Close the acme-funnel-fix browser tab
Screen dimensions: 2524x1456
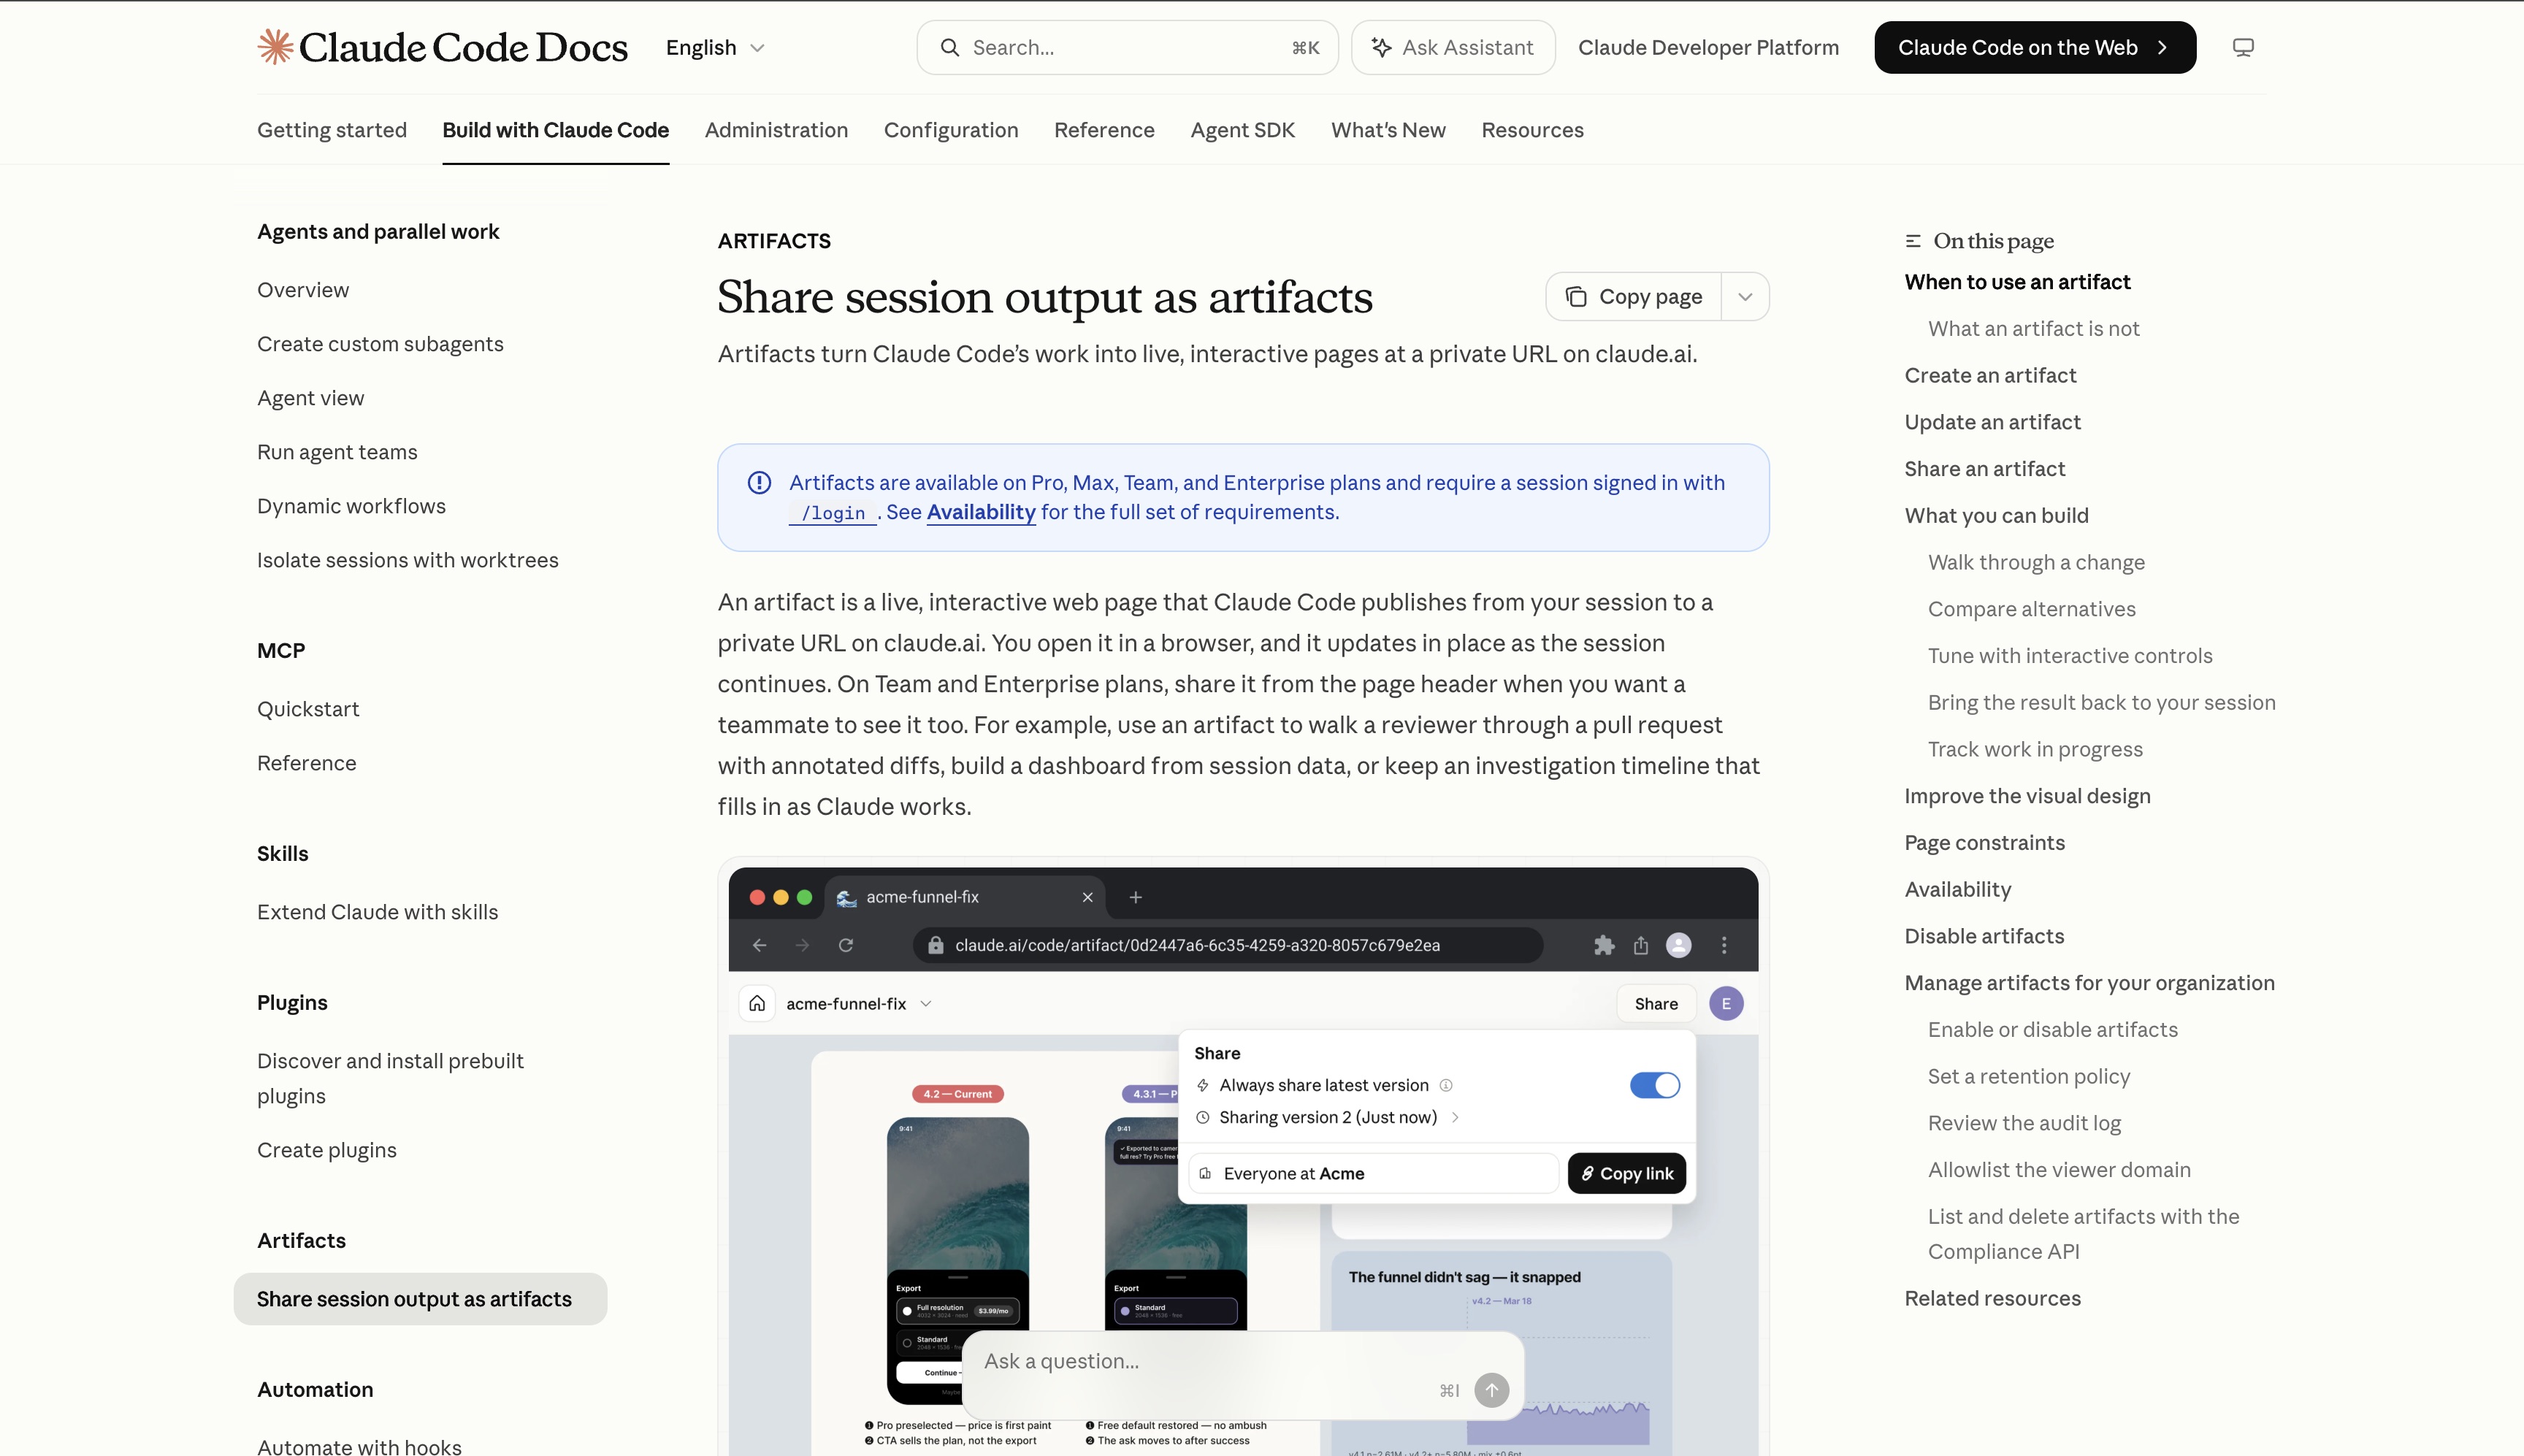pos(1088,897)
